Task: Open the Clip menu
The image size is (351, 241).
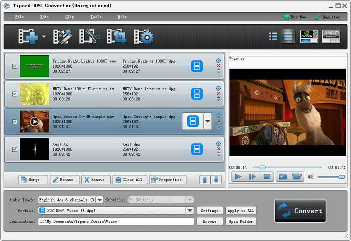Action: click(70, 17)
